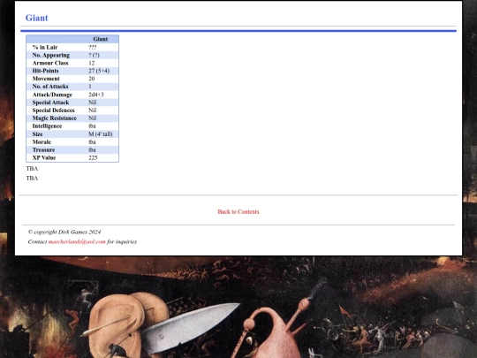Select the Giant table header cell

pos(101,39)
